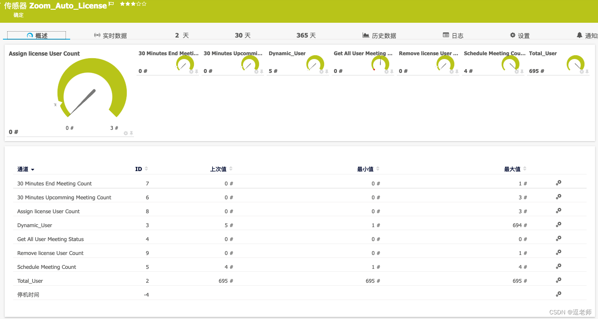Set sensor priority to five stars
The height and width of the screenshot is (319, 598).
click(x=144, y=4)
